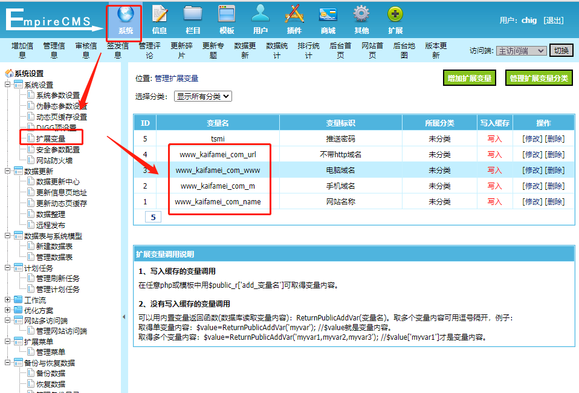Screen dimensions: 579x393
Task: Open the 增加信息 menu item
Action: [x=22, y=51]
